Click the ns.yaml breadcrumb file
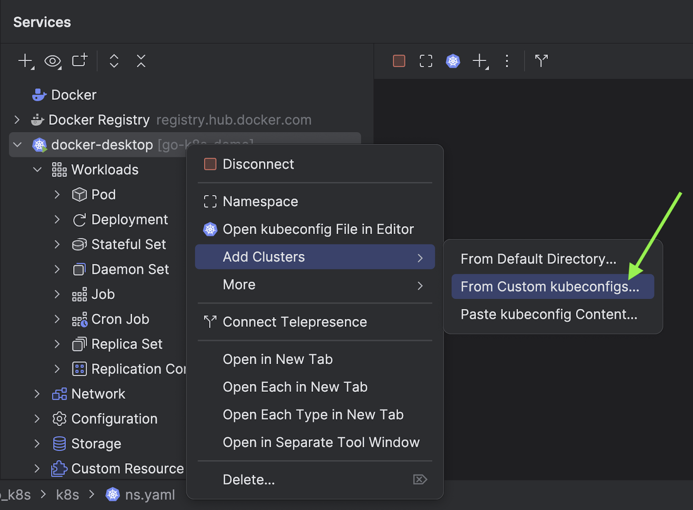This screenshot has width=693, height=510. coord(140,494)
